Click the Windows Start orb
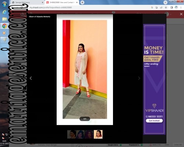Screen dimensions: 184x147 point(4,4)
